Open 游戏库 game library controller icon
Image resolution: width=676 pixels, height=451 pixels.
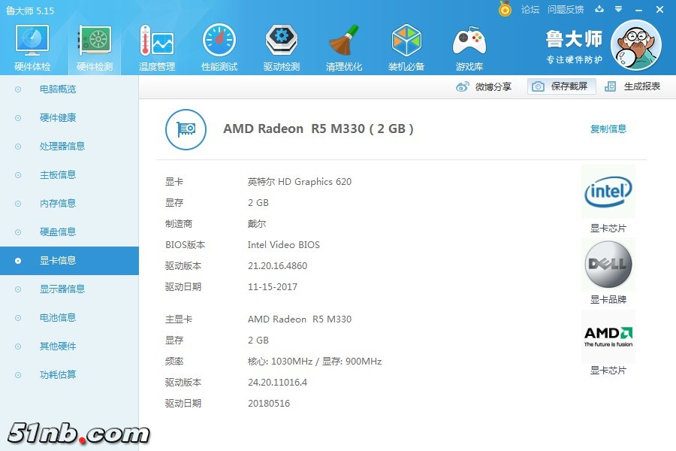click(469, 48)
